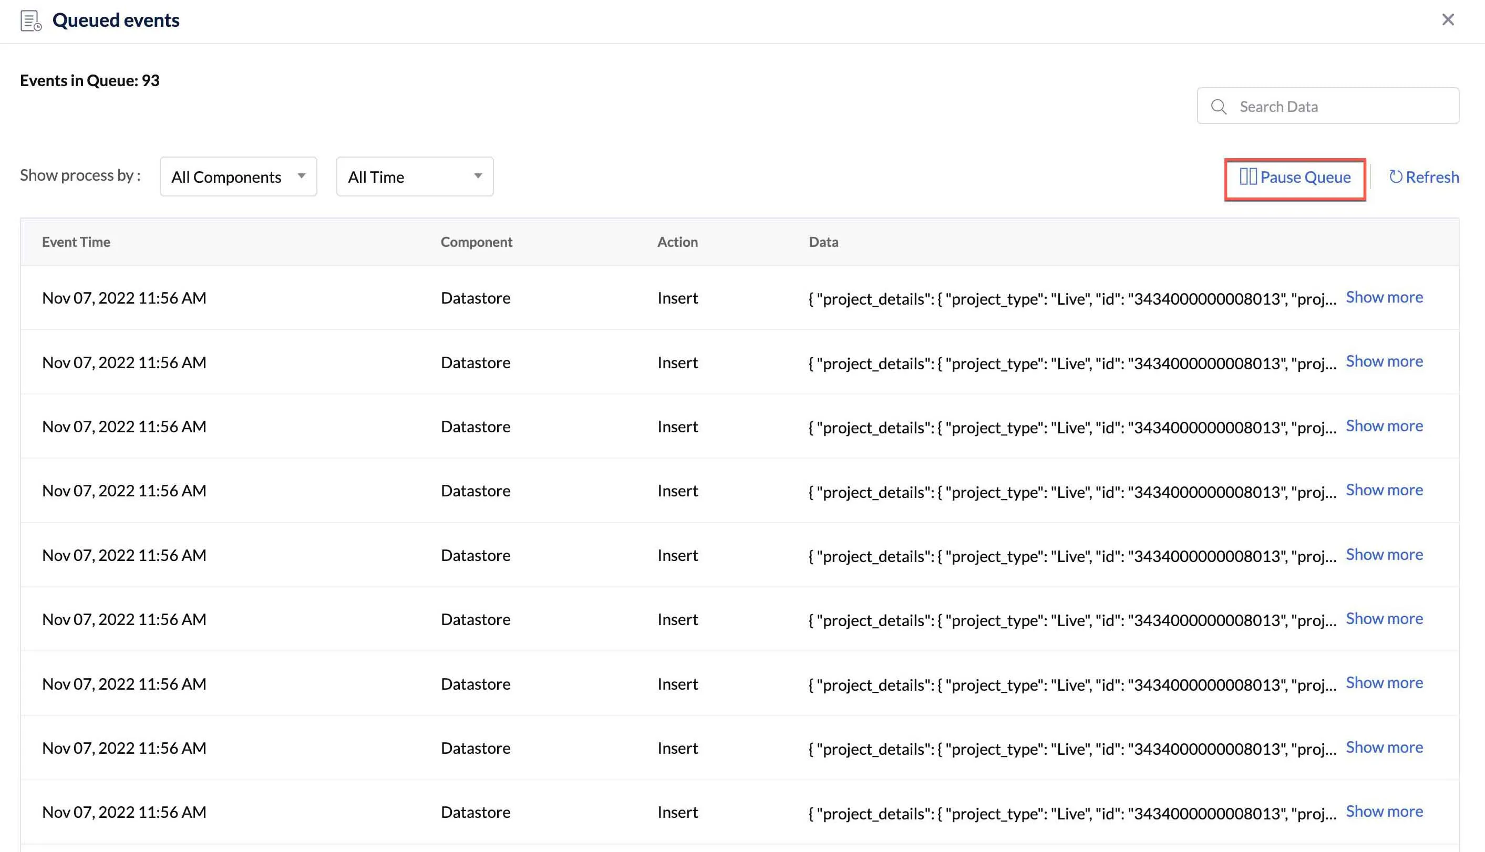Click the Component column header

pyautogui.click(x=477, y=242)
